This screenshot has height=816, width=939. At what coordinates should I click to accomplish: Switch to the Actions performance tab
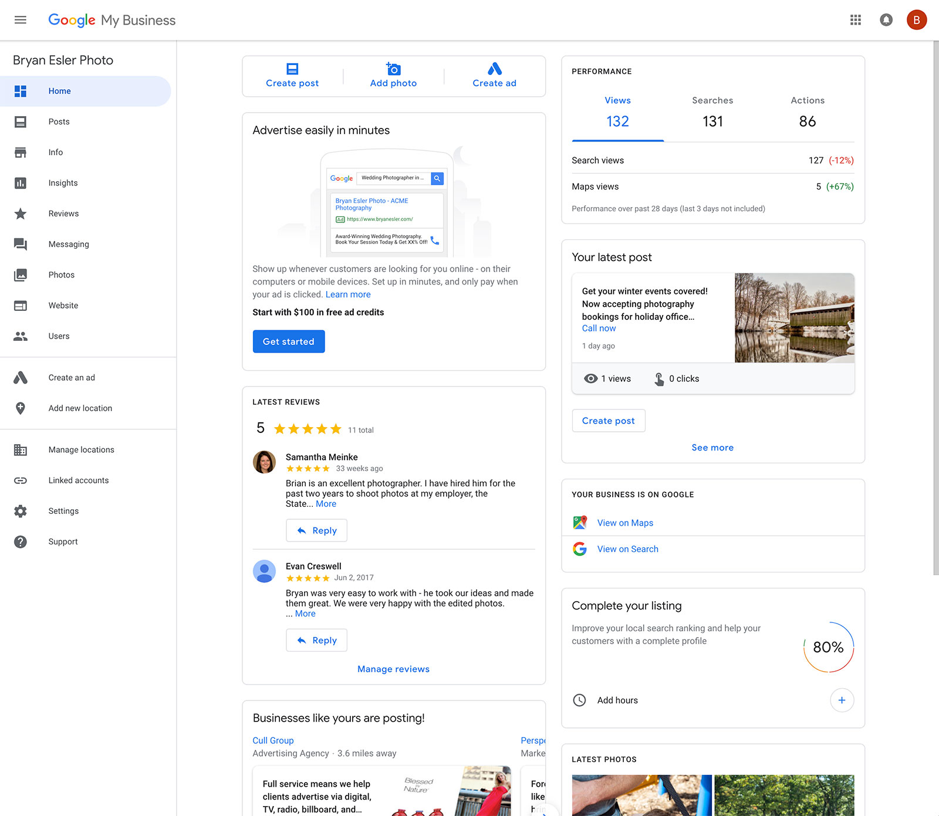tap(807, 111)
